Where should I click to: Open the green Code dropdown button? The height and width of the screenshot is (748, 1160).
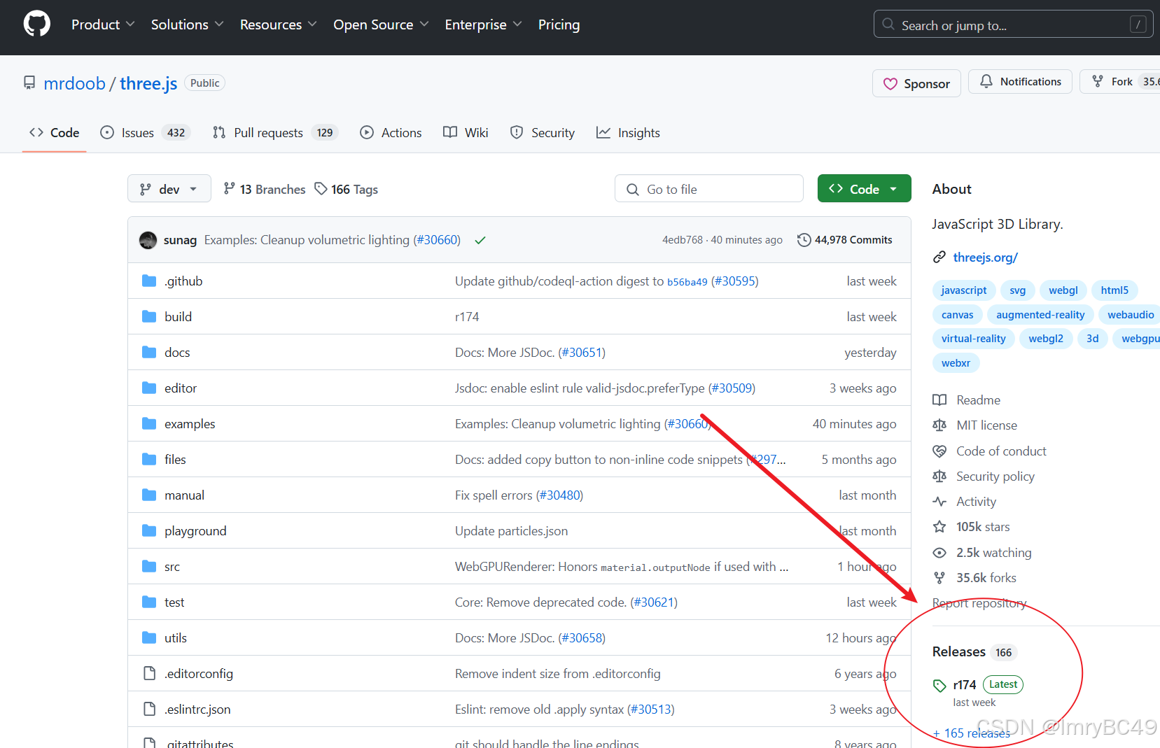tap(864, 189)
